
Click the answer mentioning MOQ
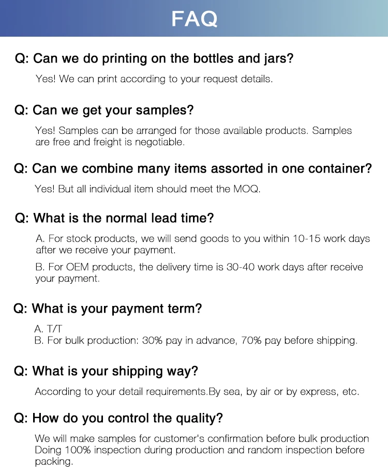point(147,189)
